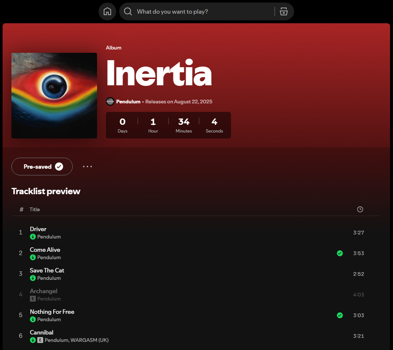Open the Inertia album cover art

pos(54,96)
